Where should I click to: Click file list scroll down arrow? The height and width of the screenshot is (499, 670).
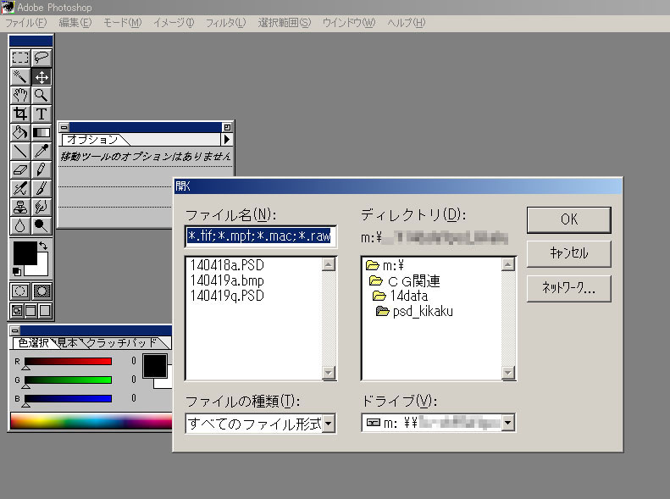(328, 373)
